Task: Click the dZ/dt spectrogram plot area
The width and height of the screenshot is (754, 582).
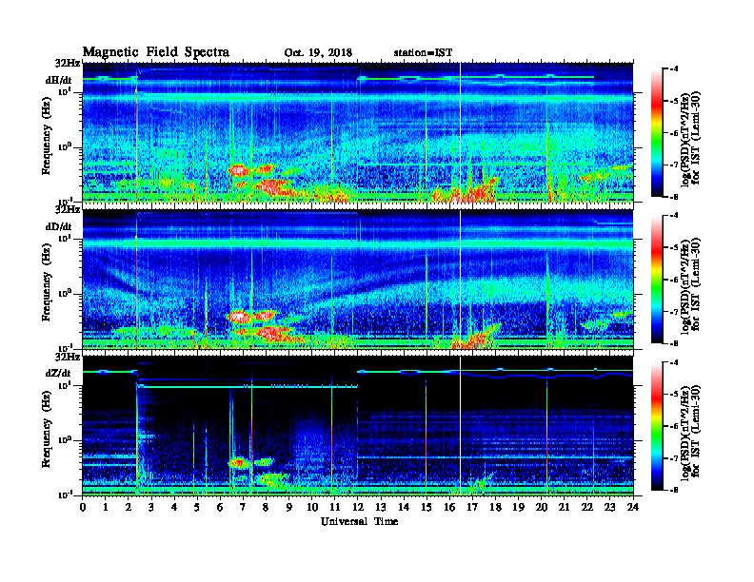Action: pos(358,425)
